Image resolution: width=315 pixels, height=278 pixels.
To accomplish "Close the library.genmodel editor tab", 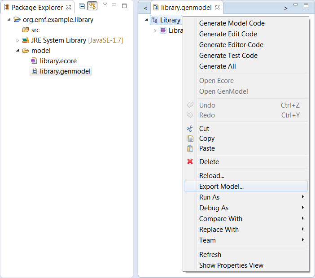I will pyautogui.click(x=217, y=7).
